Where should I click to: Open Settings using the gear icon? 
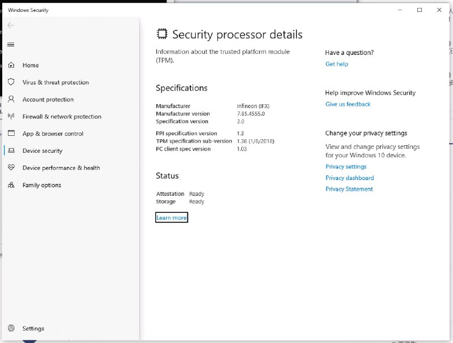pyautogui.click(x=11, y=328)
